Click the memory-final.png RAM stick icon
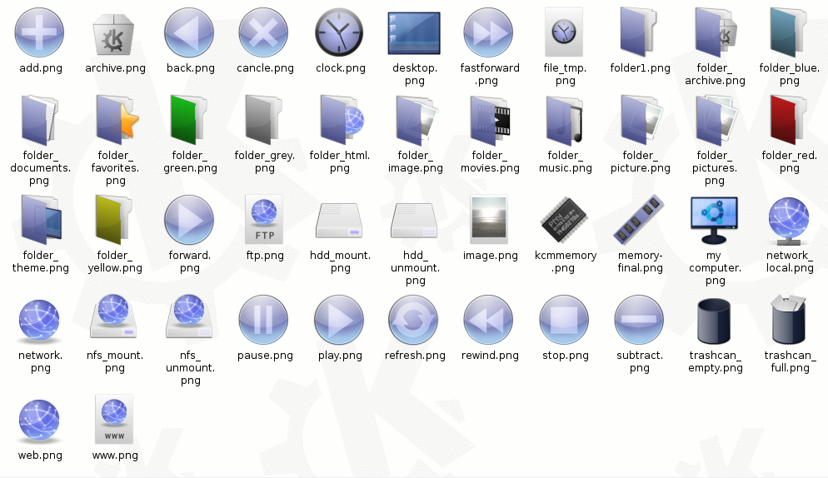Viewport: 828px width, 478px height. click(x=639, y=220)
